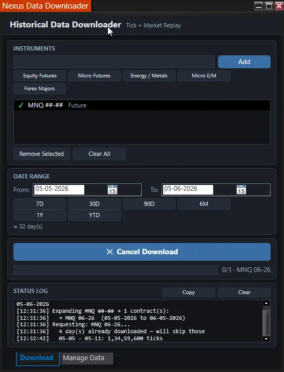
Task: Set date range to 1Y
Action: pos(40,216)
